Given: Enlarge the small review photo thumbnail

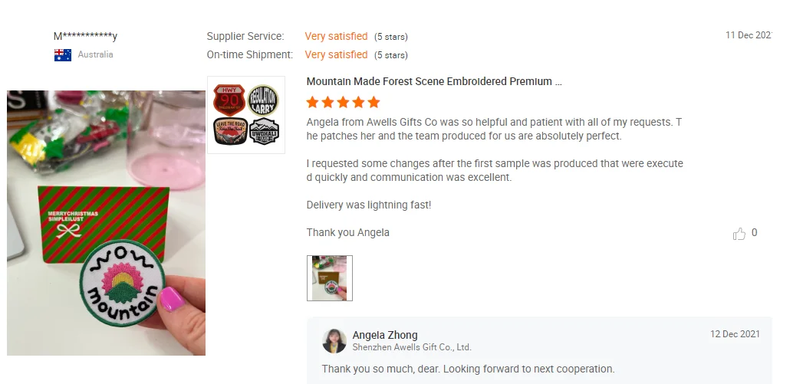Looking at the screenshot, I should pos(330,278).
